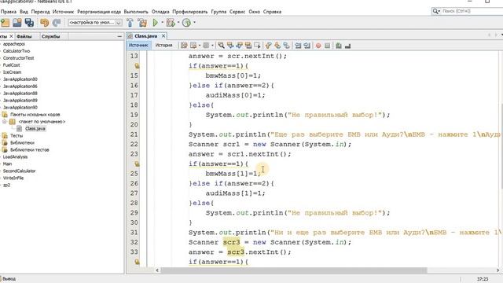
Task: Open the Вид menu
Action: [24, 12]
